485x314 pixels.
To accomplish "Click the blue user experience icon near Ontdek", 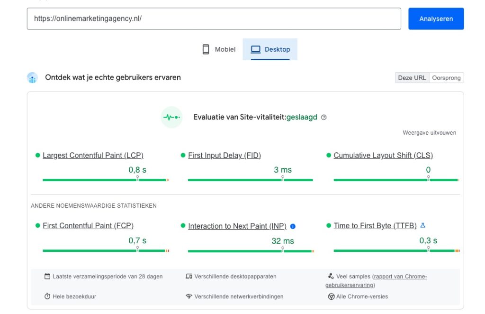I will [x=32, y=77].
